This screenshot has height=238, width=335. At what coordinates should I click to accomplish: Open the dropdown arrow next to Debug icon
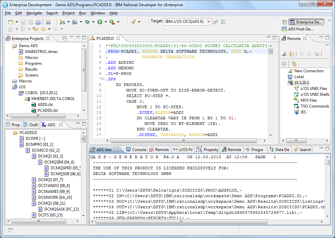click(93, 22)
